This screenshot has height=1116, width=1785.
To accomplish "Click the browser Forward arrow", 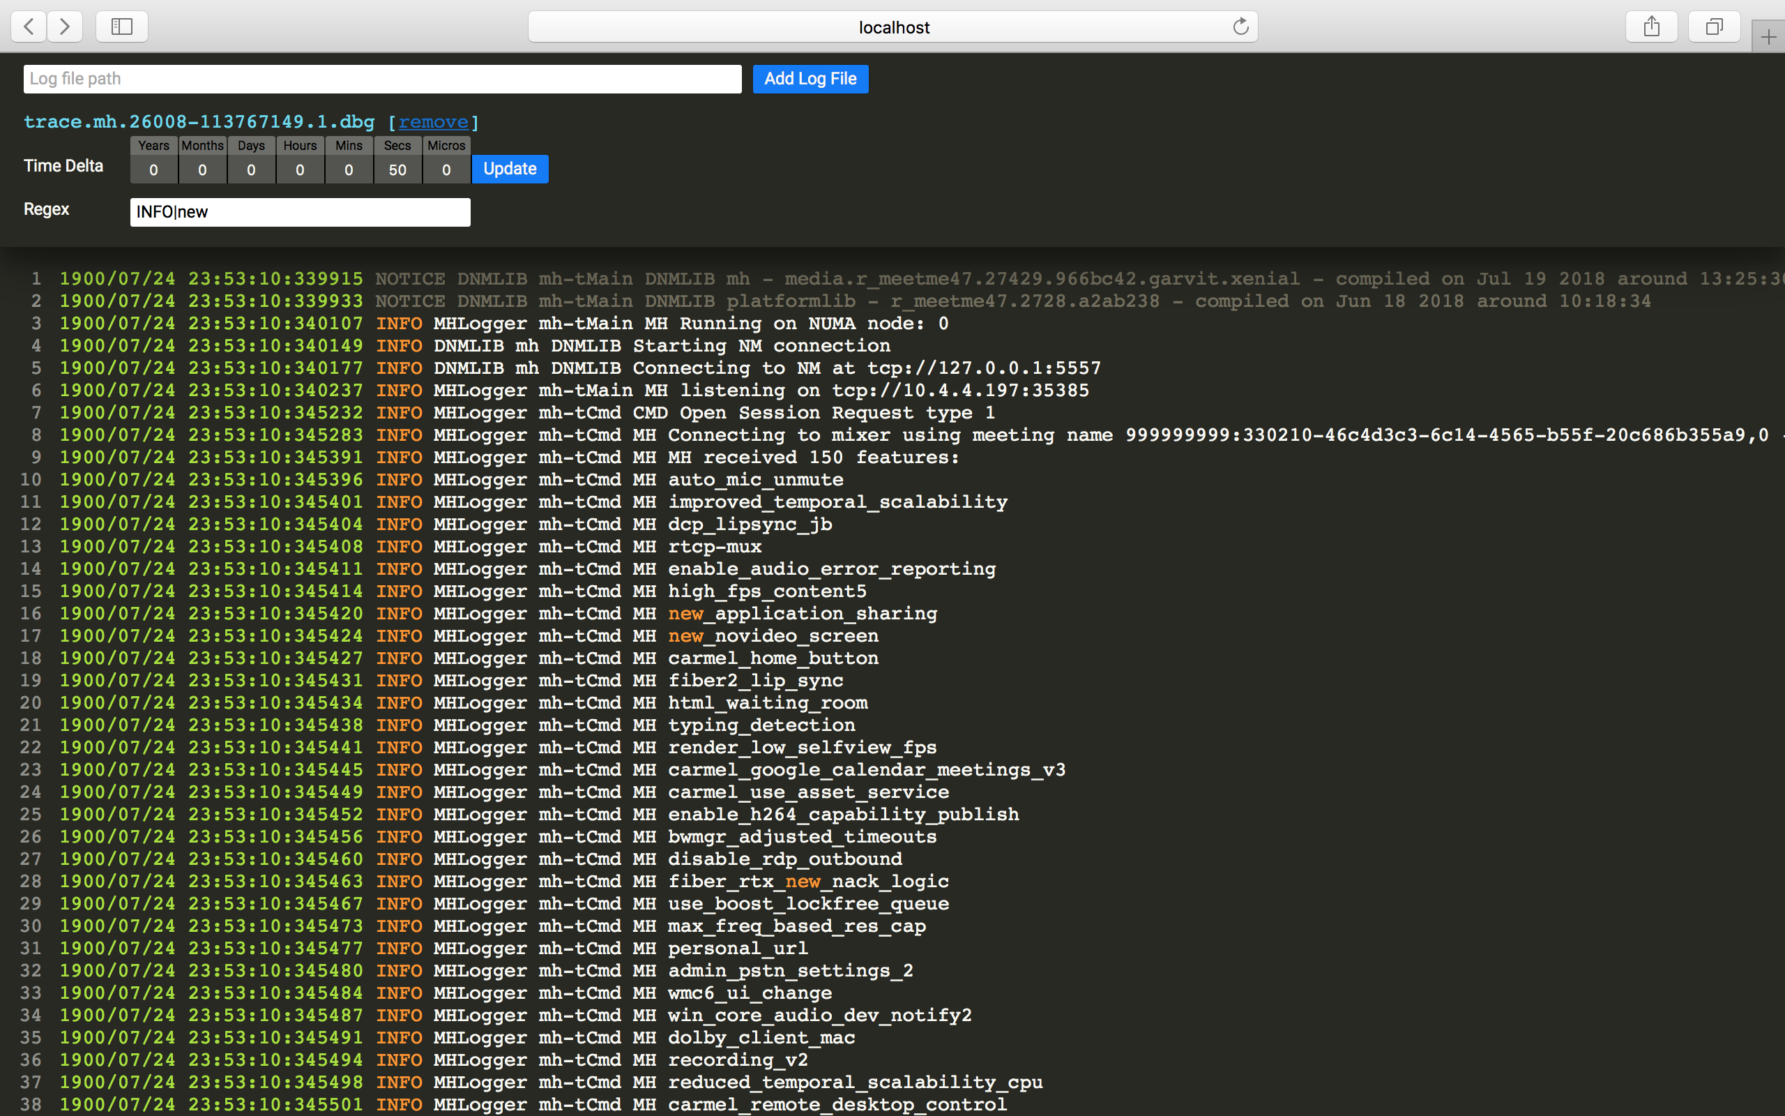I will tap(65, 27).
